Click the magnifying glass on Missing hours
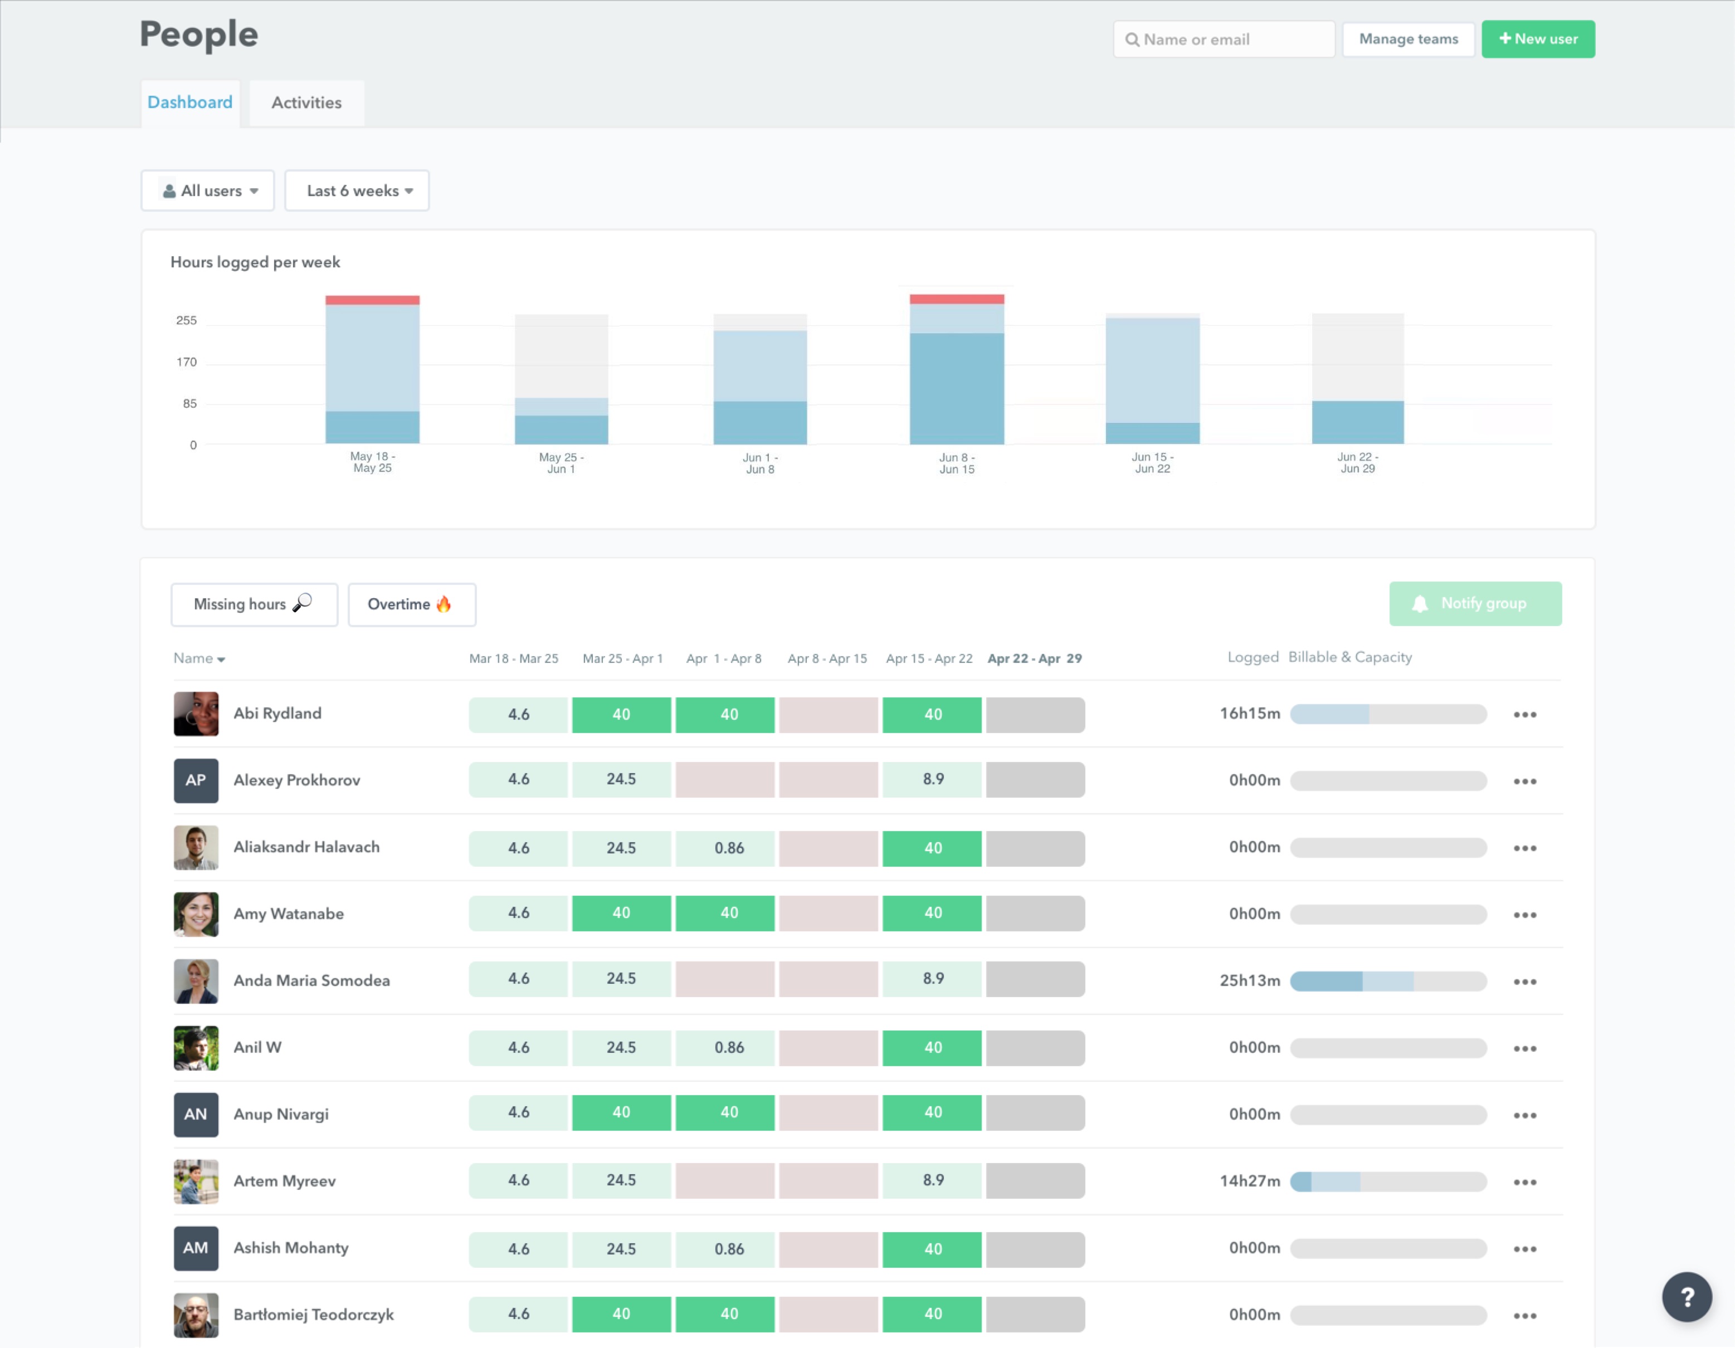1735x1348 pixels. pyautogui.click(x=302, y=604)
